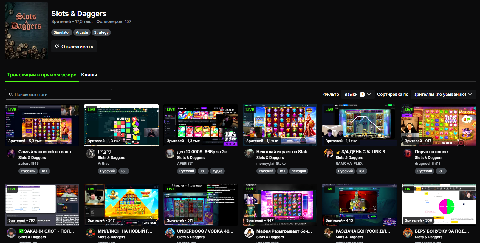Open moneyglai_Stake stream thumbnail
Image resolution: width=480 pixels, height=243 pixels.
(x=280, y=125)
